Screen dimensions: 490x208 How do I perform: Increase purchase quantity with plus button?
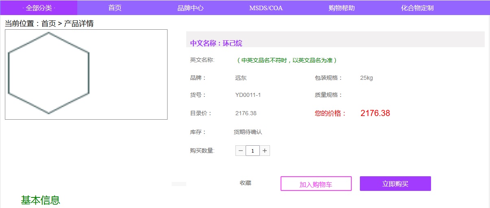pos(265,151)
